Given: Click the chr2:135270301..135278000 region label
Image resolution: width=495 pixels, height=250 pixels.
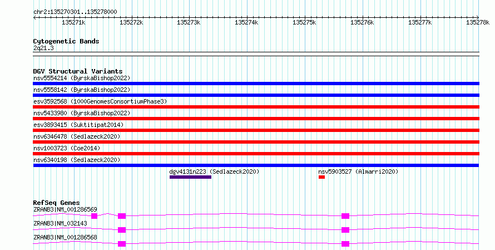Looking at the screenshot, I should [75, 12].
